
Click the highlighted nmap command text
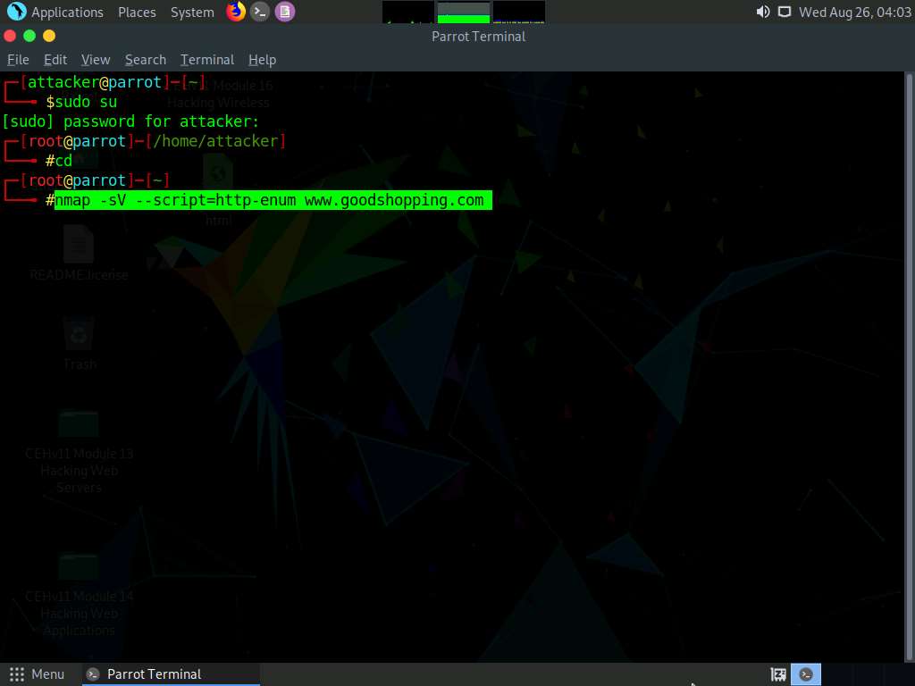click(273, 200)
